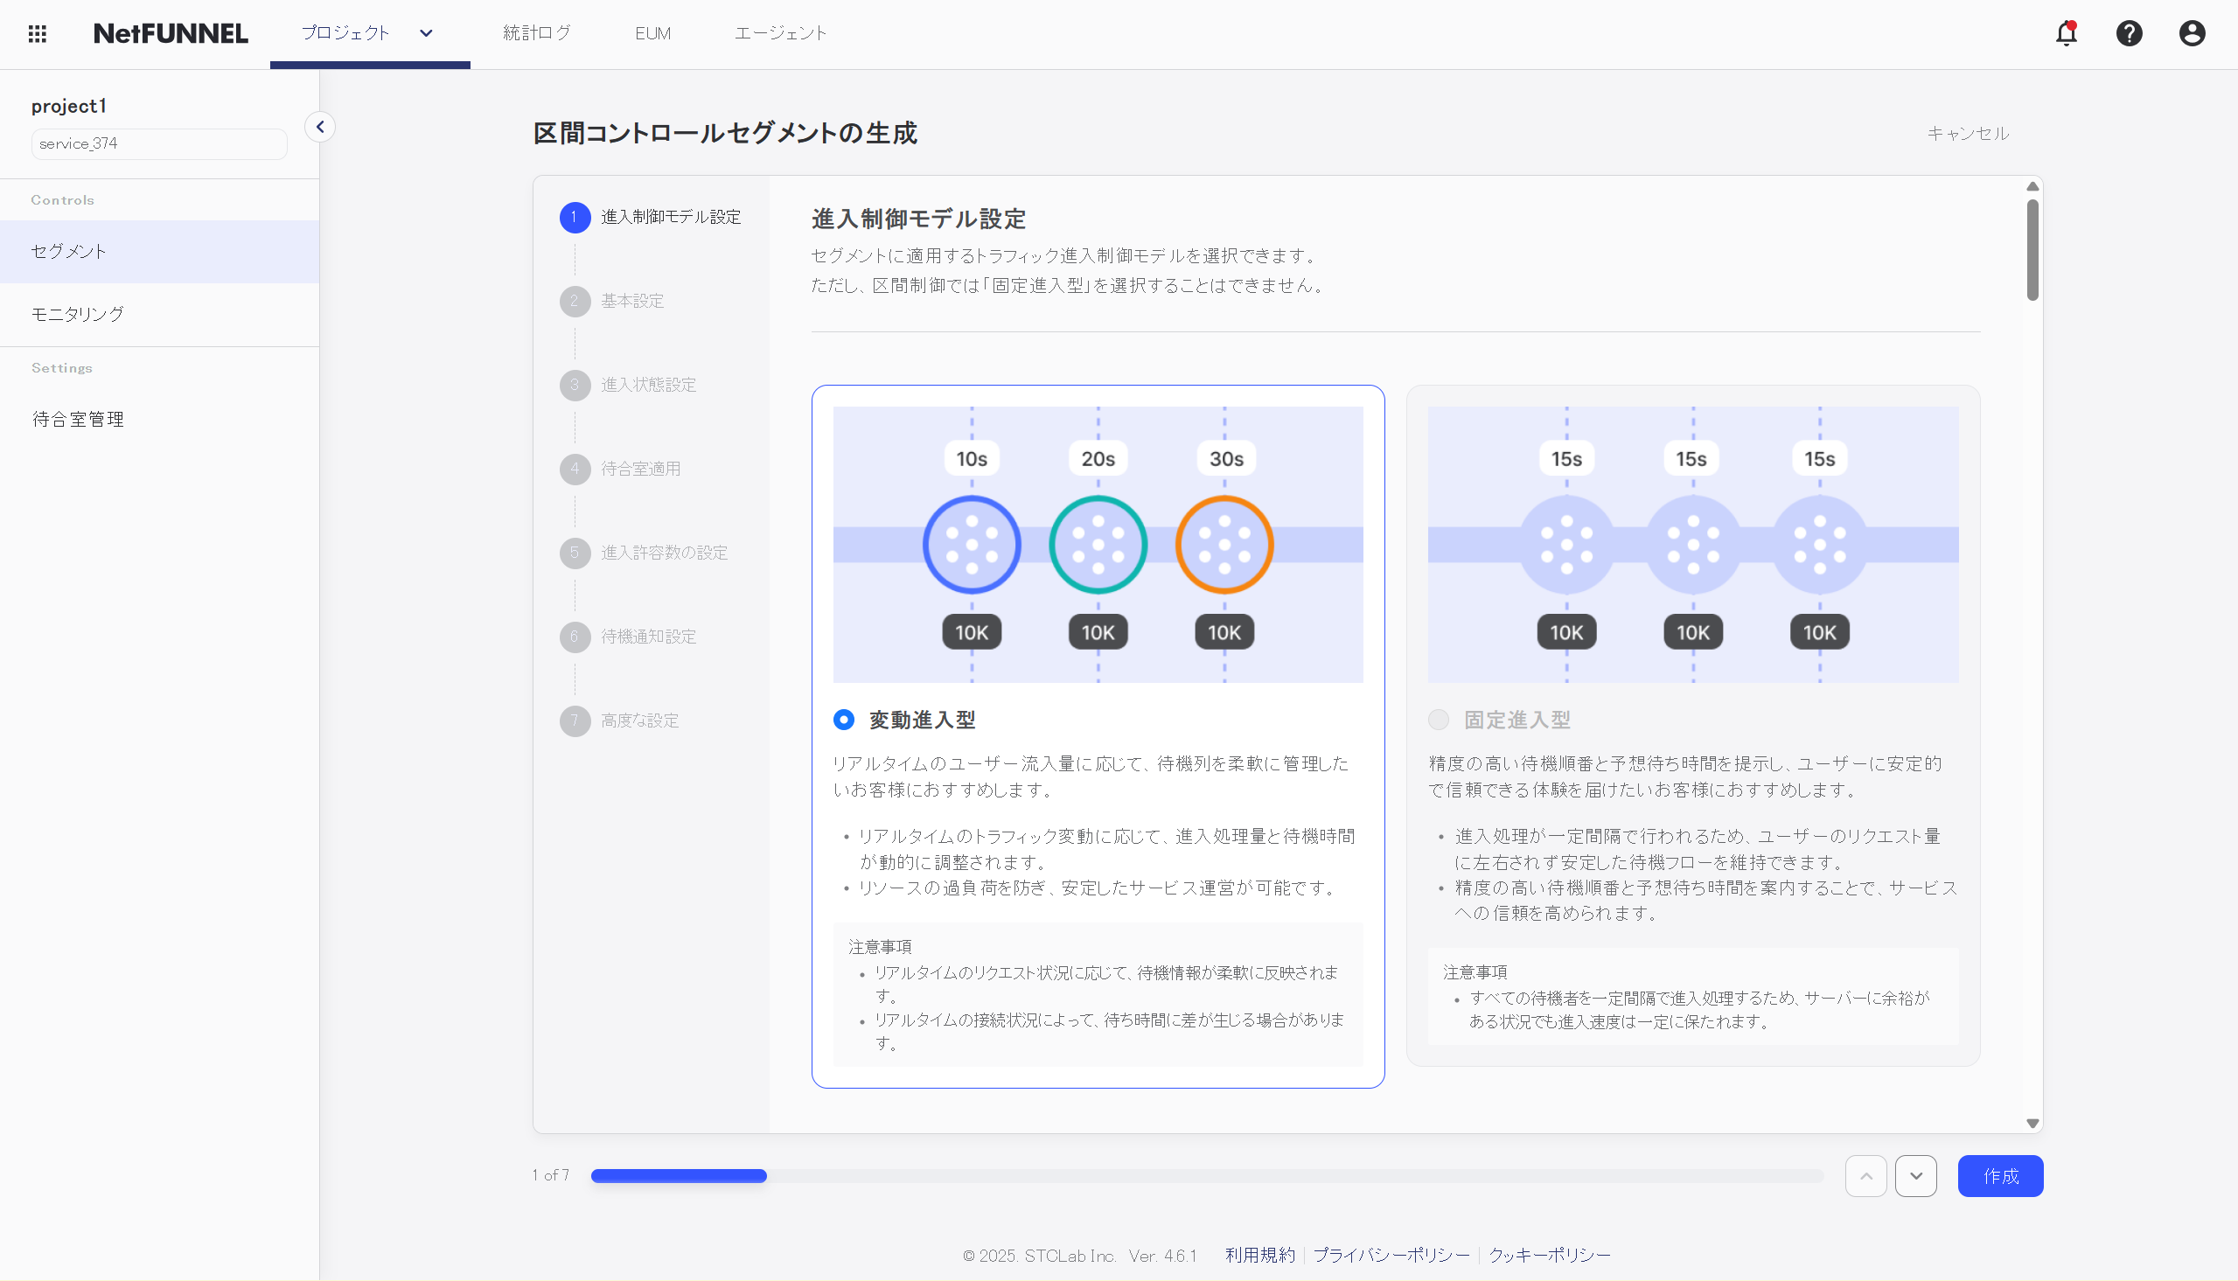Viewport: 2238px width, 1281px height.
Task: Open the account profile icon
Action: point(2192,33)
